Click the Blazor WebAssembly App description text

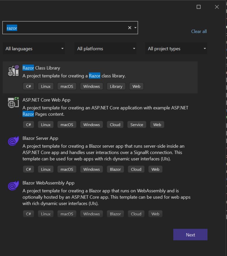point(107,197)
